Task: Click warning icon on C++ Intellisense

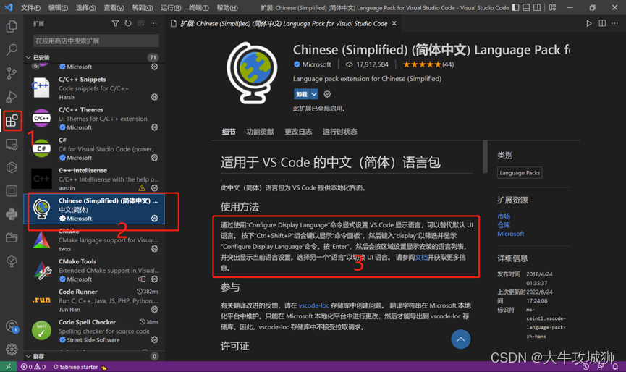Action: click(142, 188)
